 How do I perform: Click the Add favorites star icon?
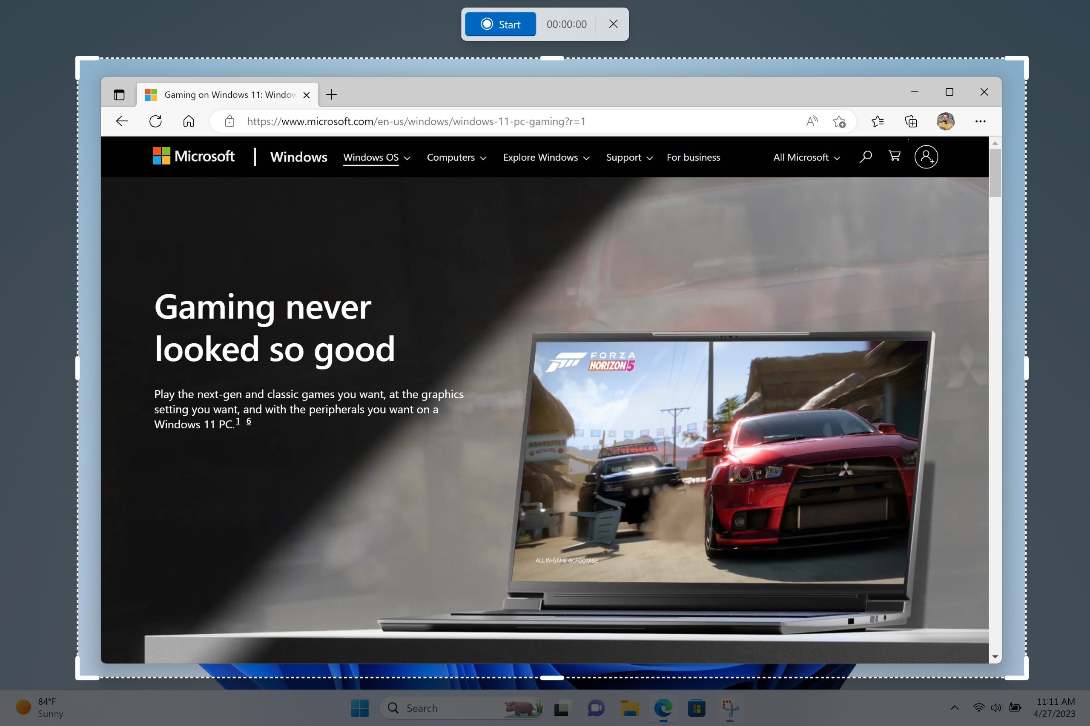840,121
